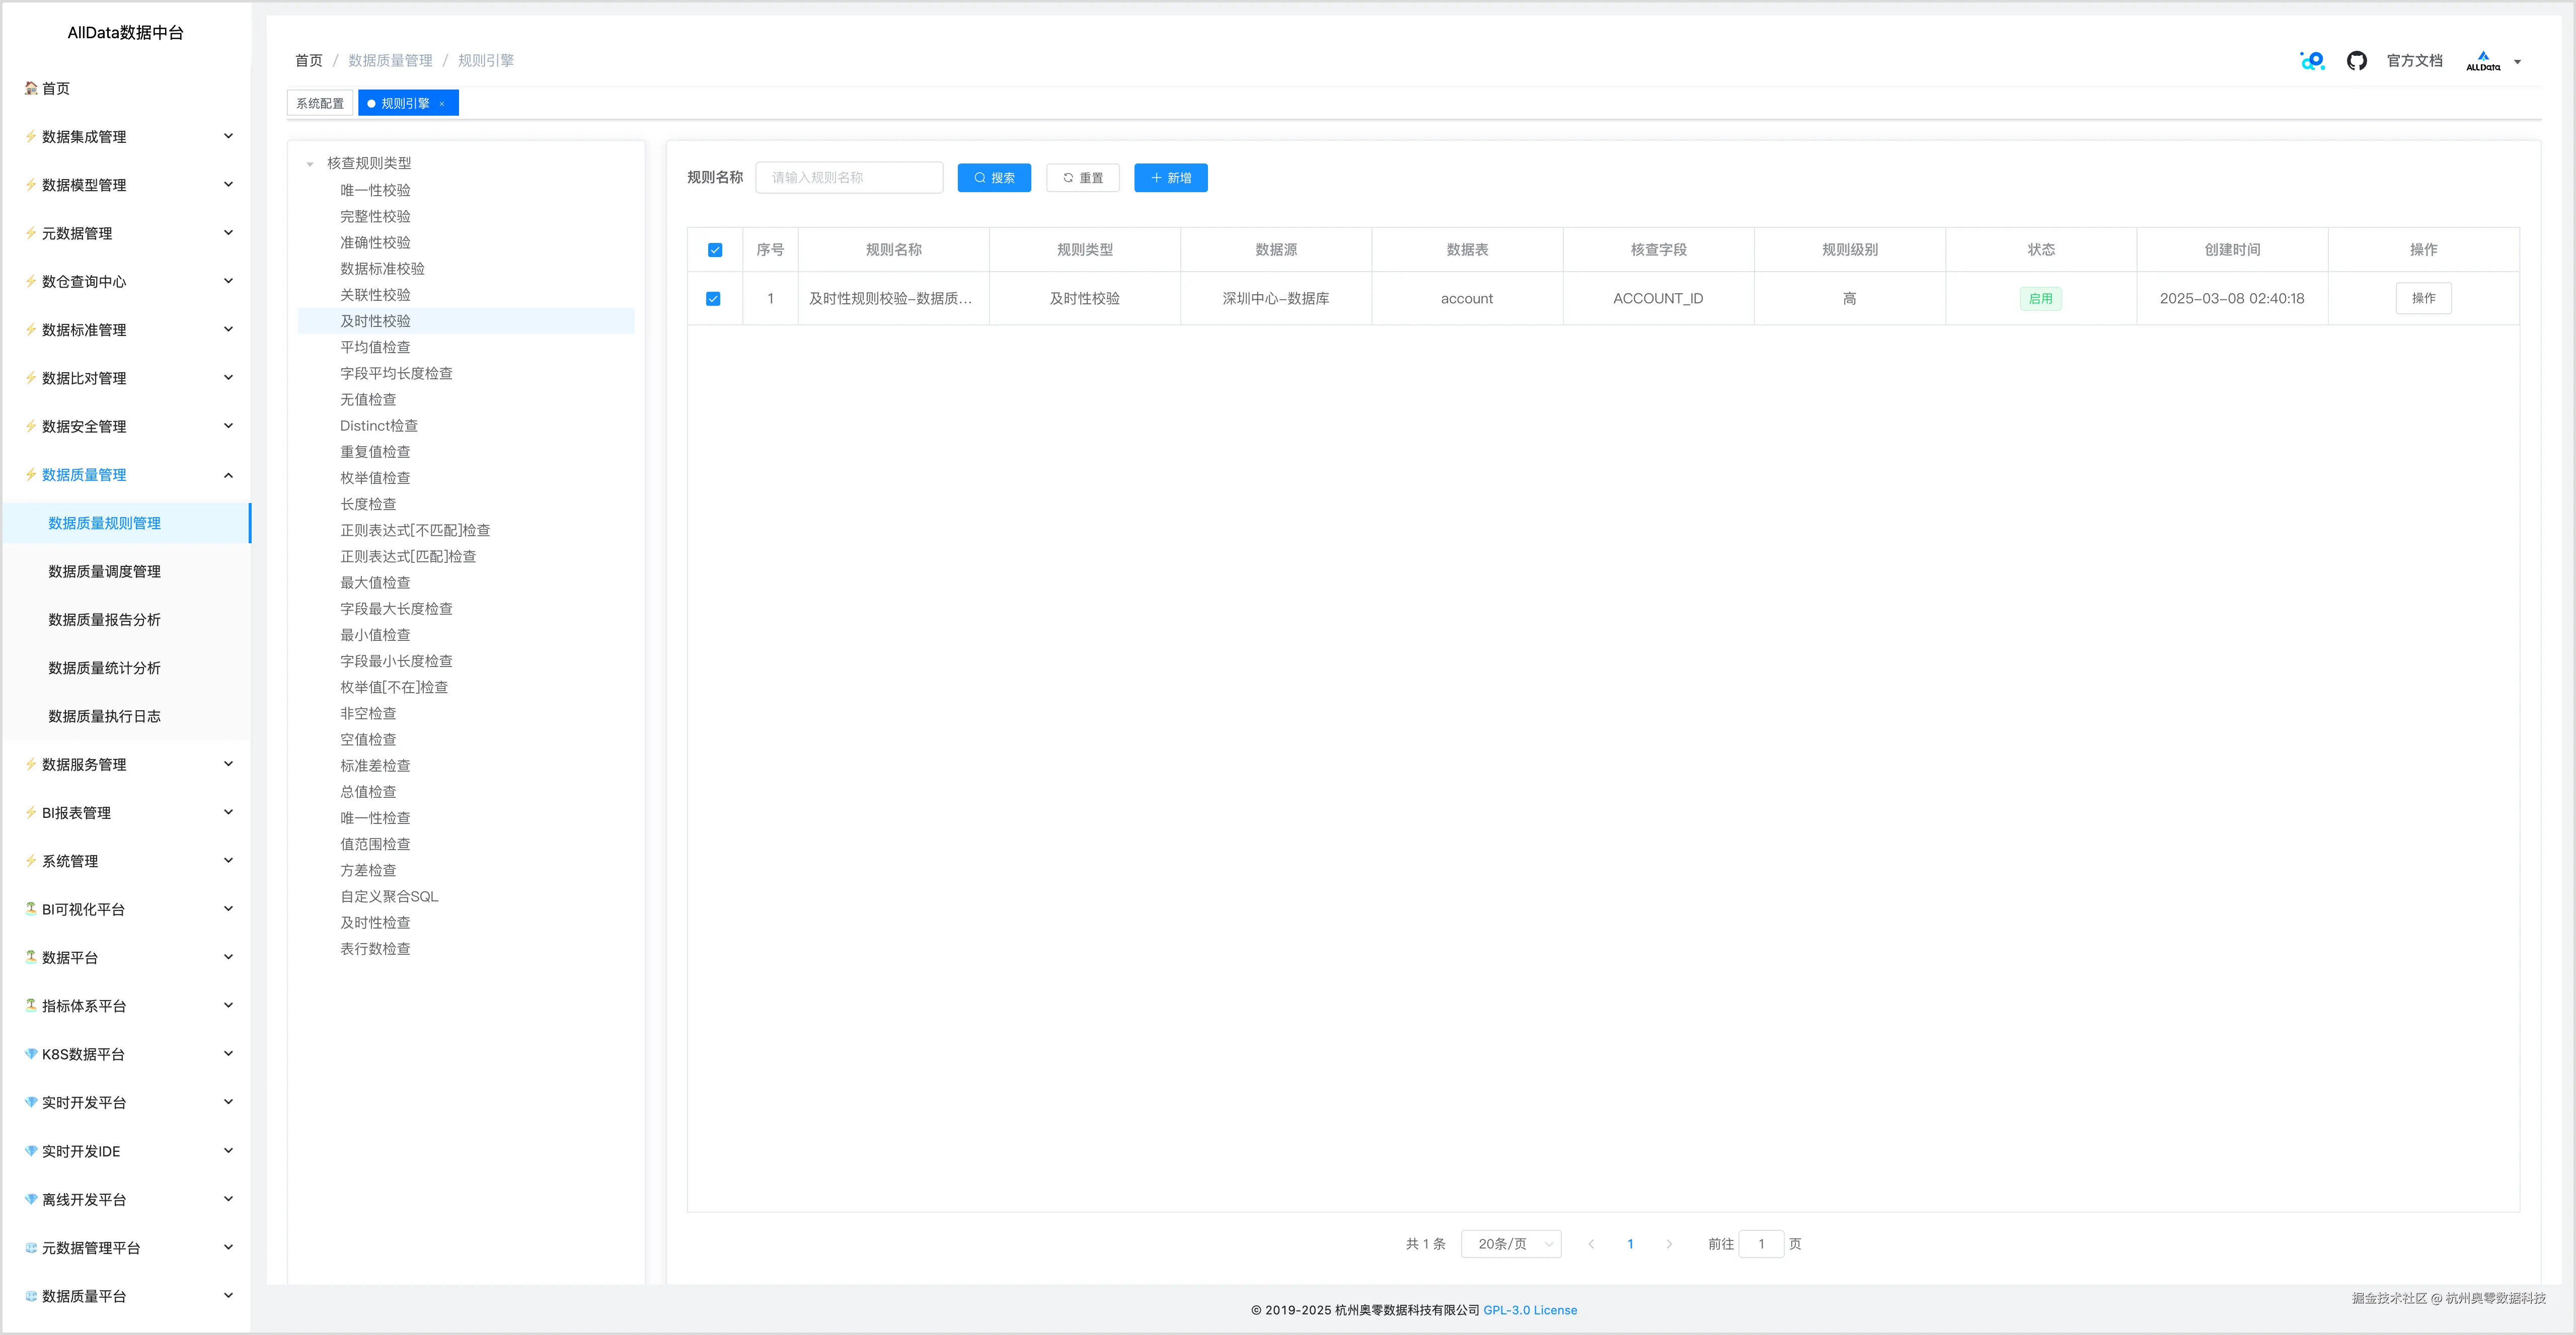Collapse the 核查规则类型 tree node
Image resolution: width=2576 pixels, height=1335 pixels.
(x=310, y=164)
